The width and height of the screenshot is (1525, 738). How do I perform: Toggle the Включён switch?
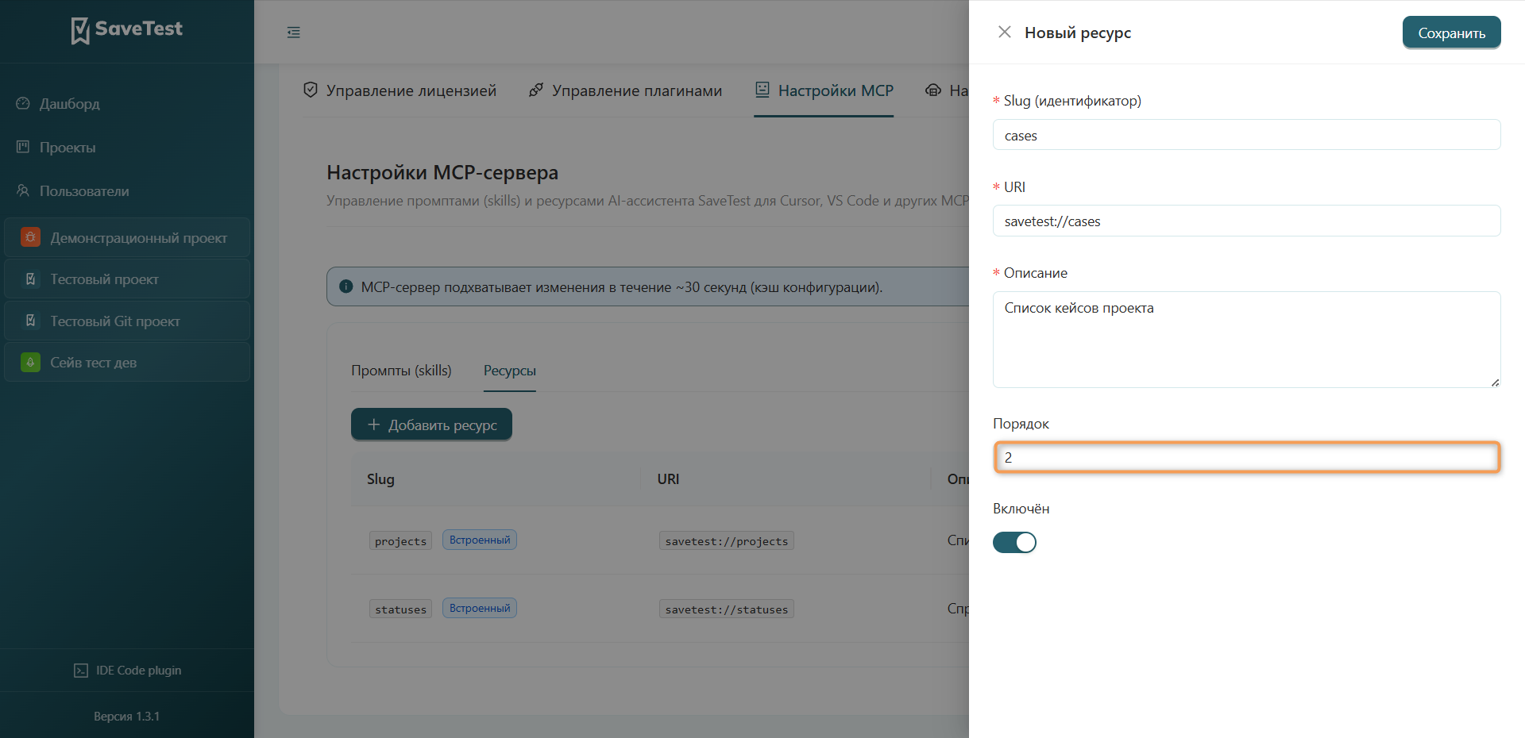1014,542
